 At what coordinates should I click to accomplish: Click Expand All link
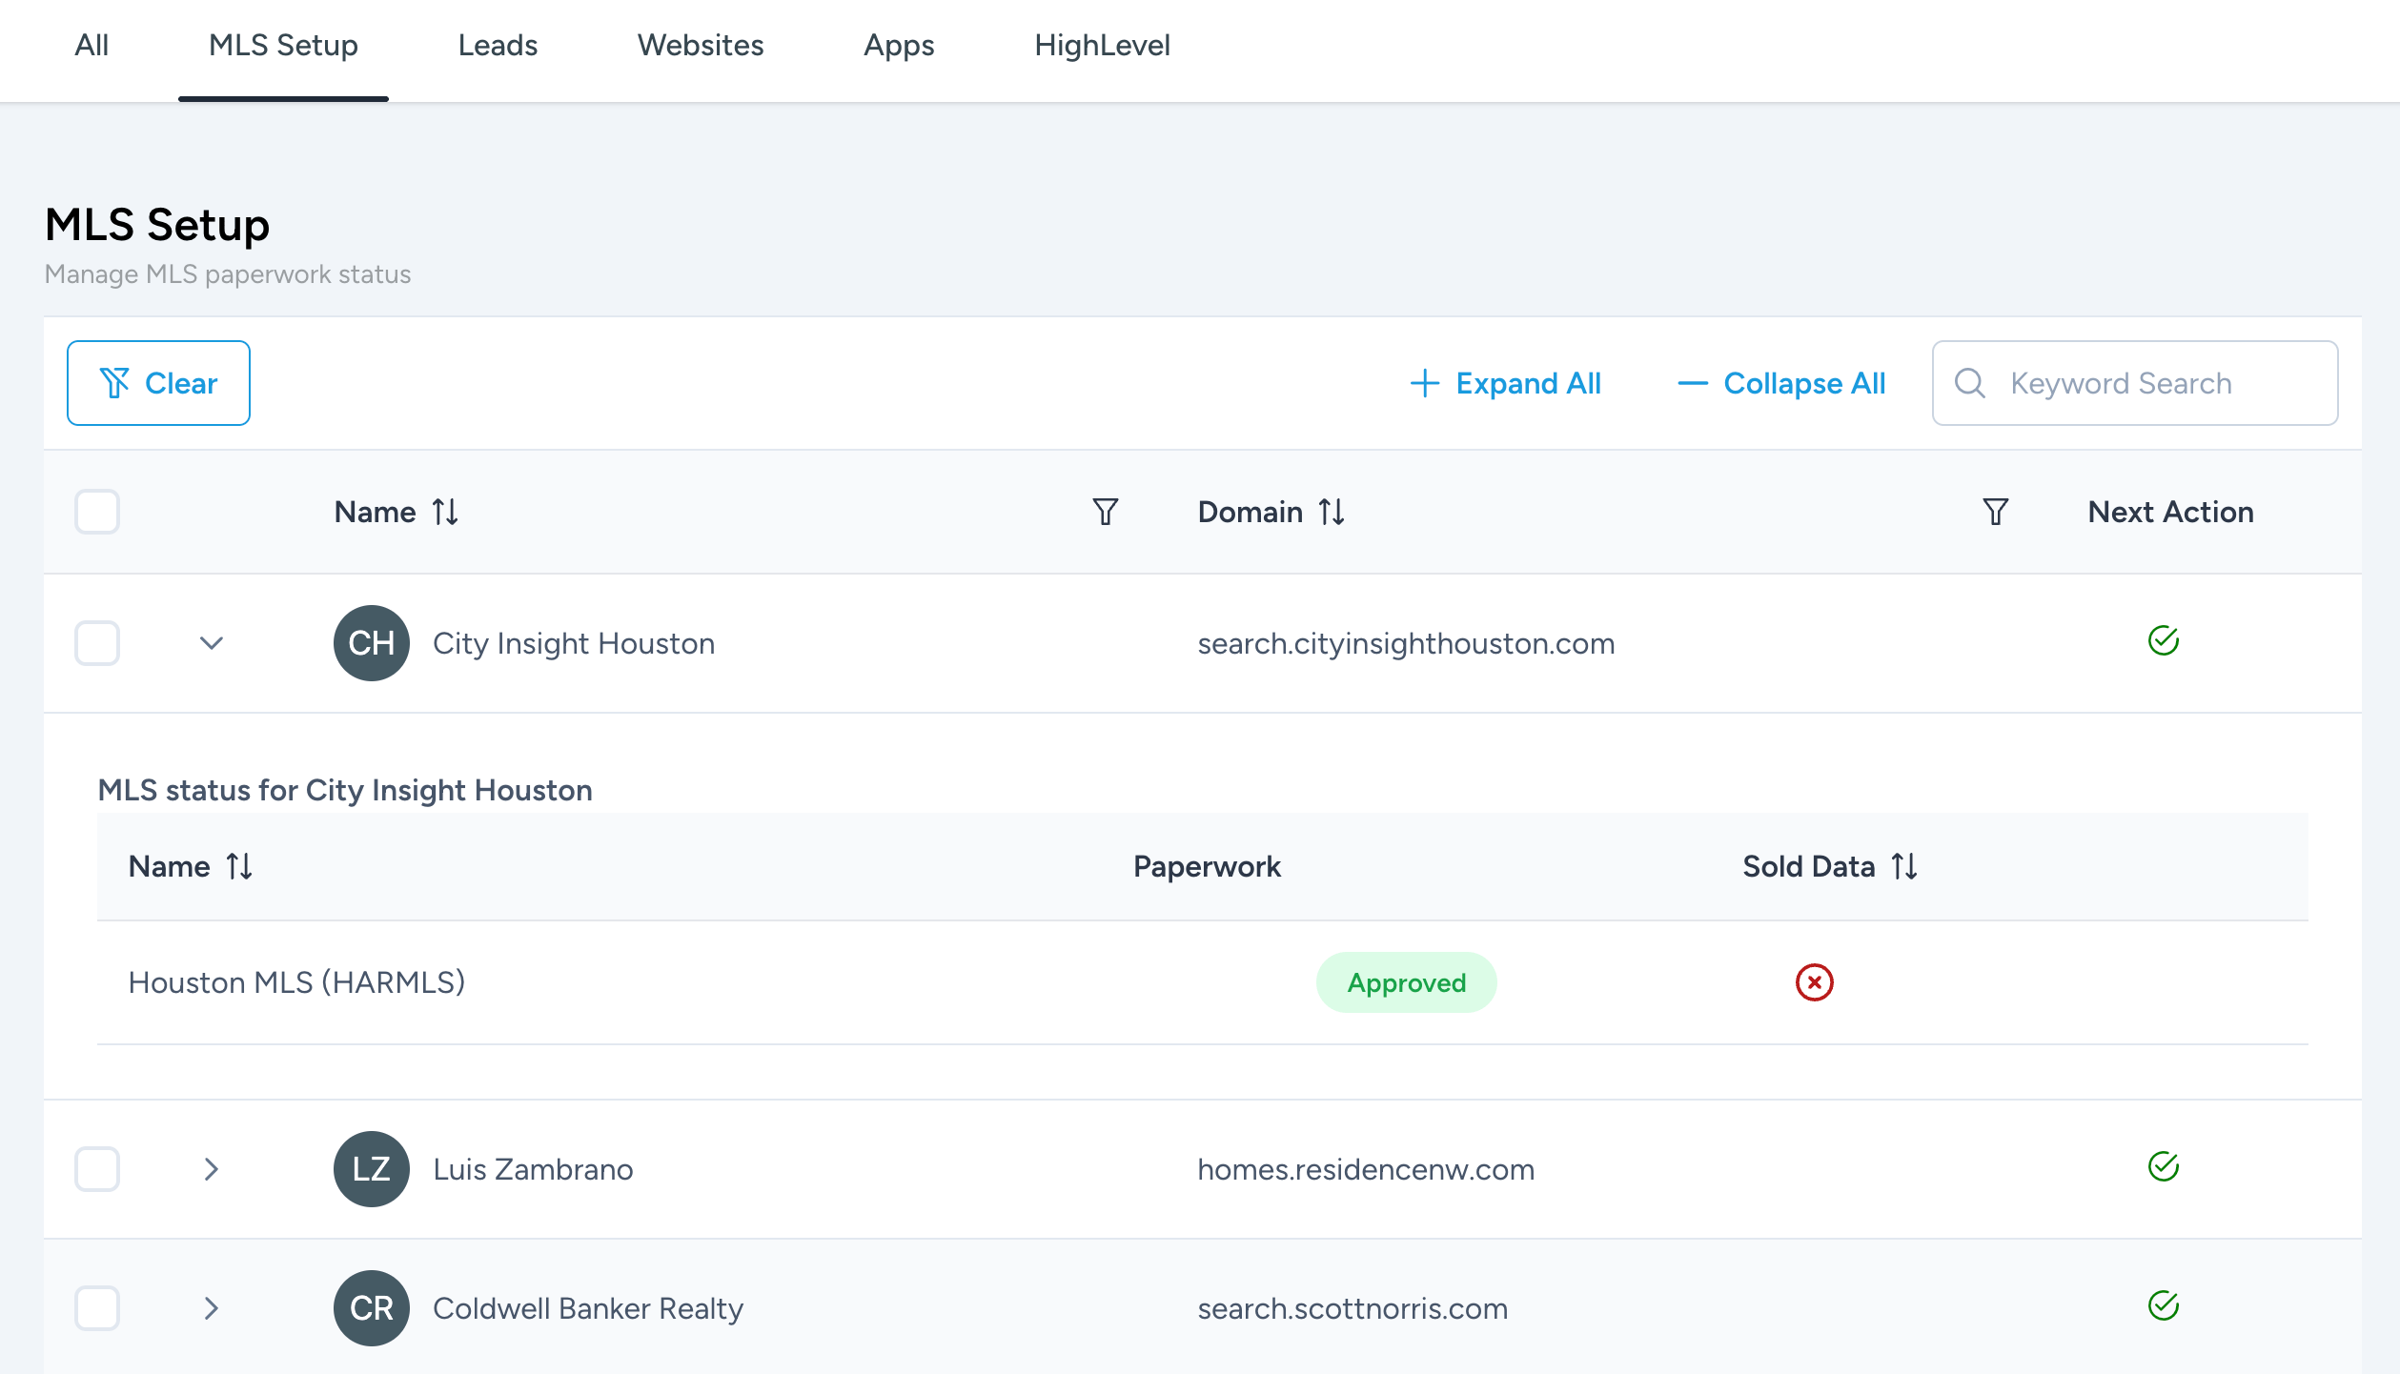pos(1505,383)
